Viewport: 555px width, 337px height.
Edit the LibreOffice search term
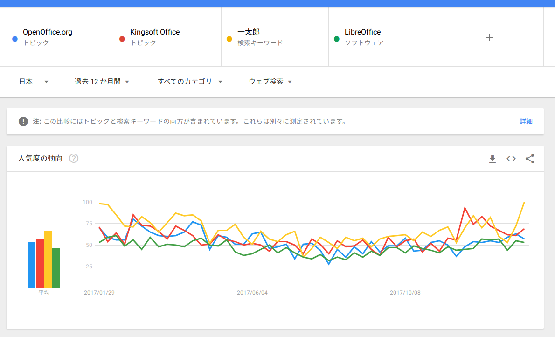point(382,37)
